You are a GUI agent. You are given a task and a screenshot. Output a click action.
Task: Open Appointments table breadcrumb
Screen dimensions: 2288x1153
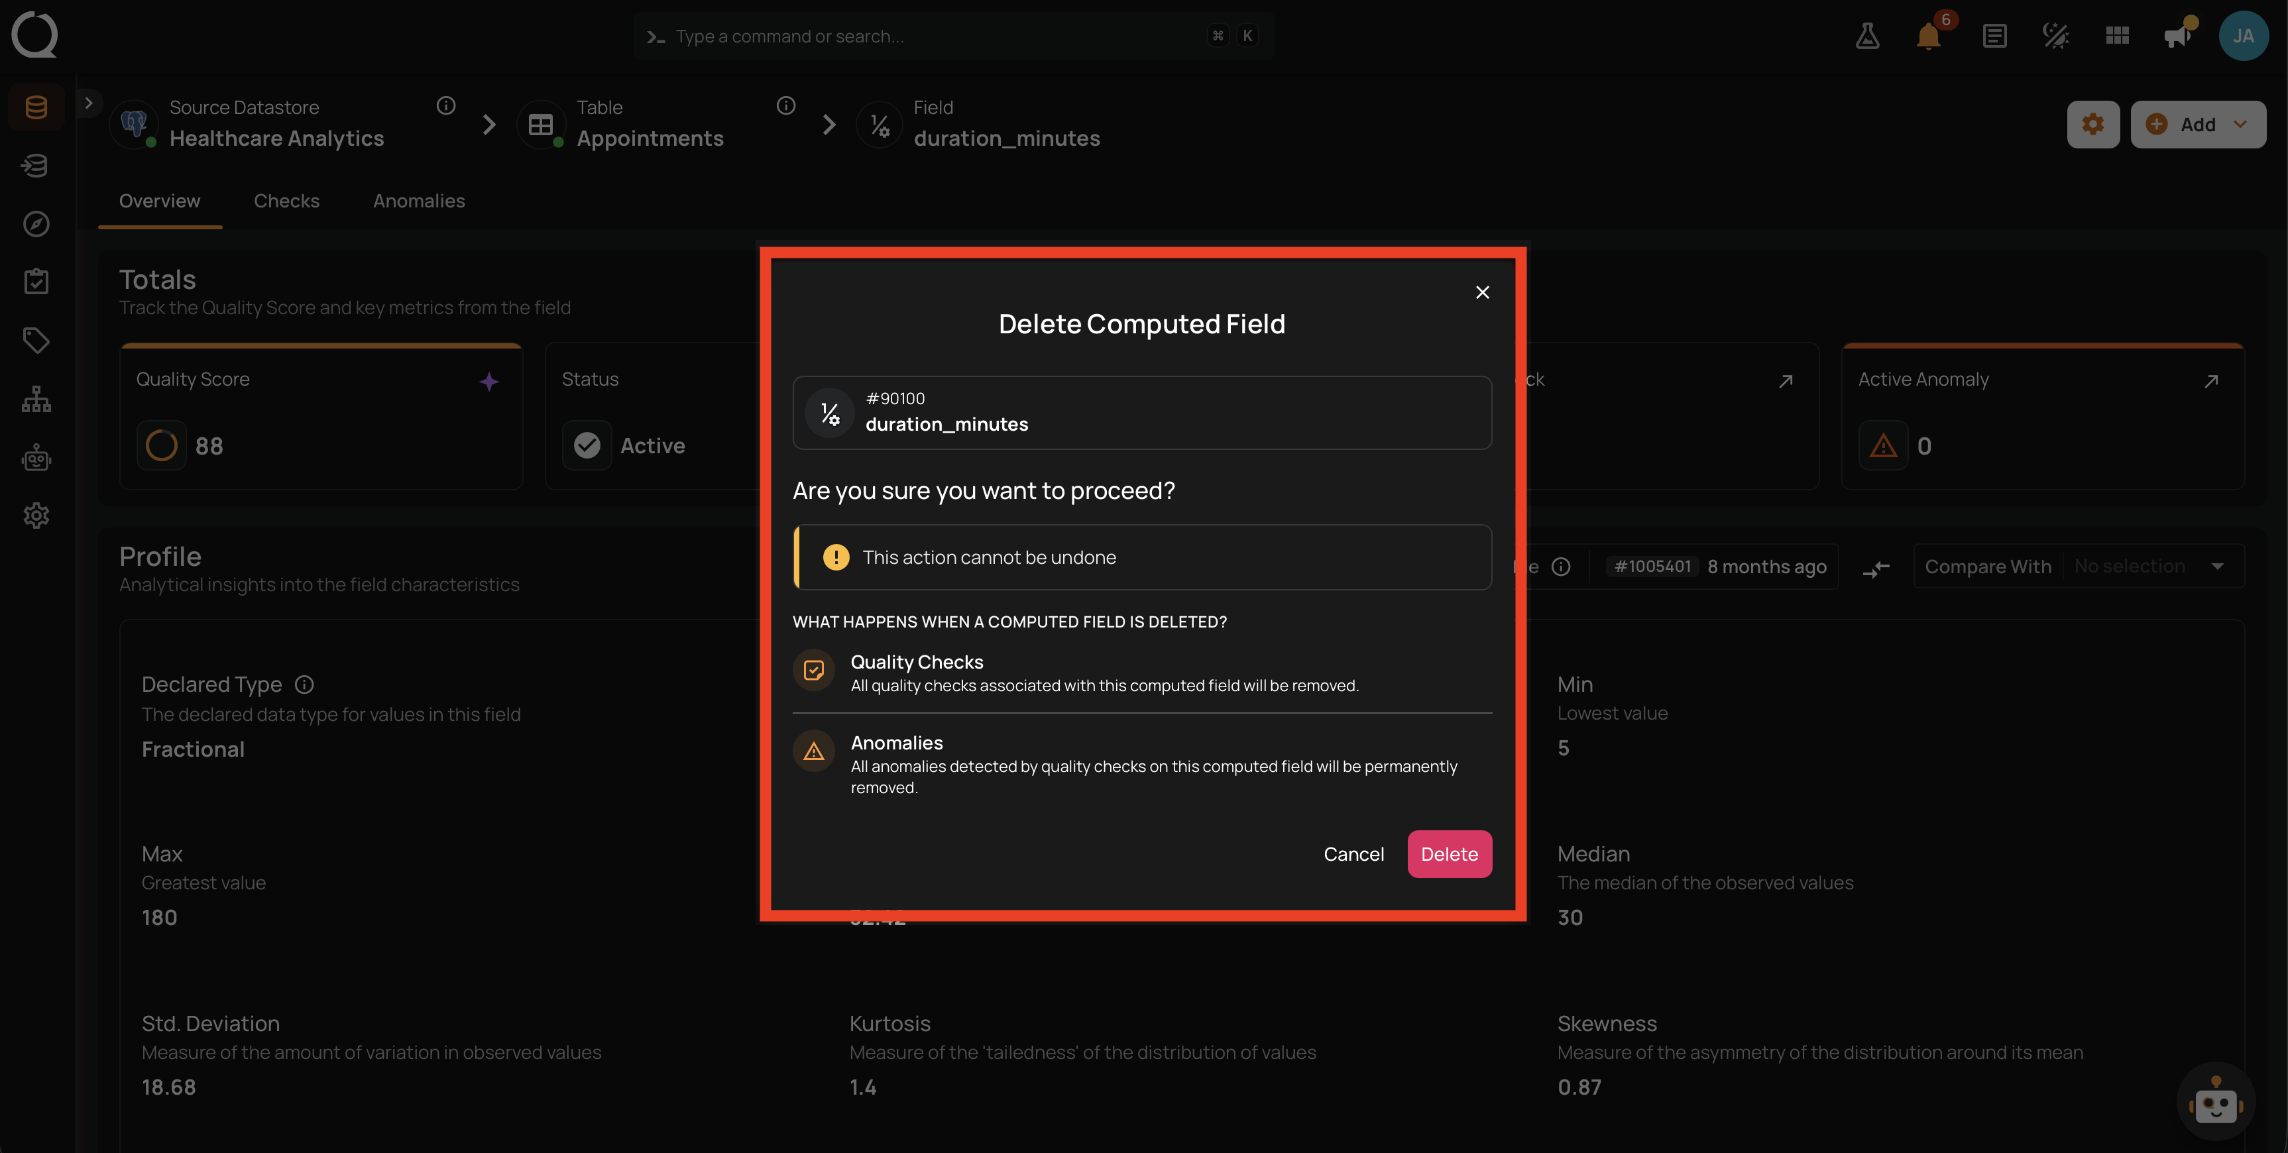point(650,138)
